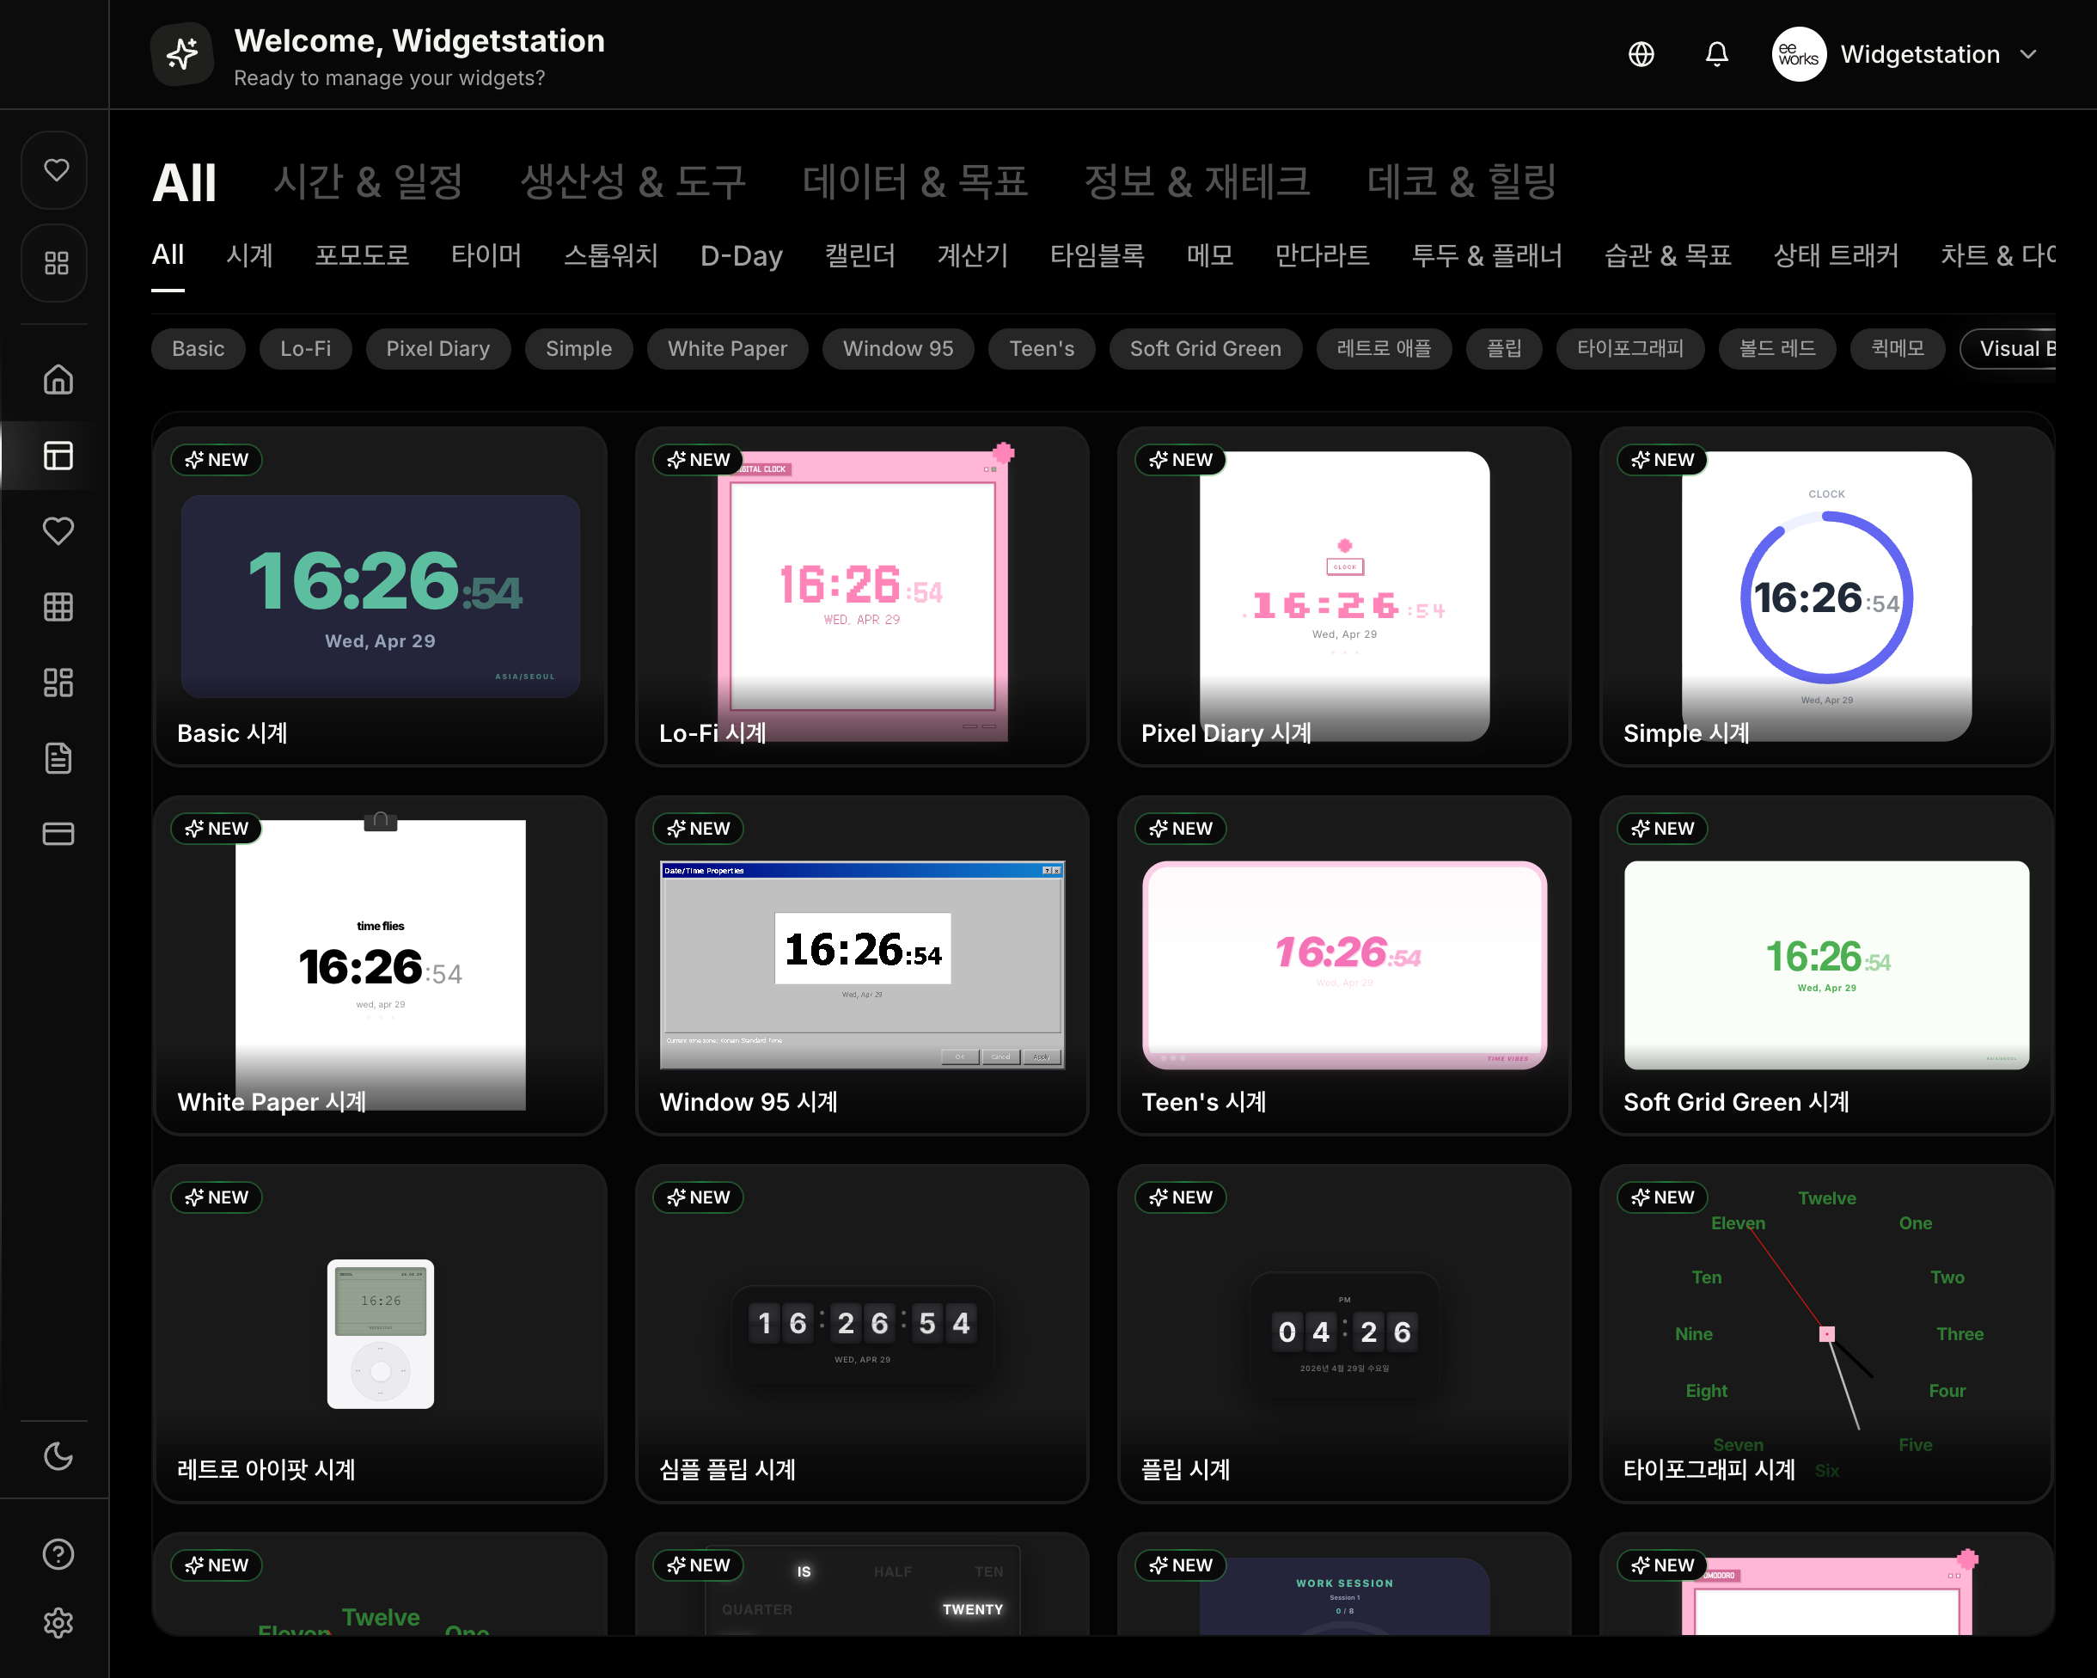Select the 시계 sub-tab
2097x1678 pixels.
point(249,254)
